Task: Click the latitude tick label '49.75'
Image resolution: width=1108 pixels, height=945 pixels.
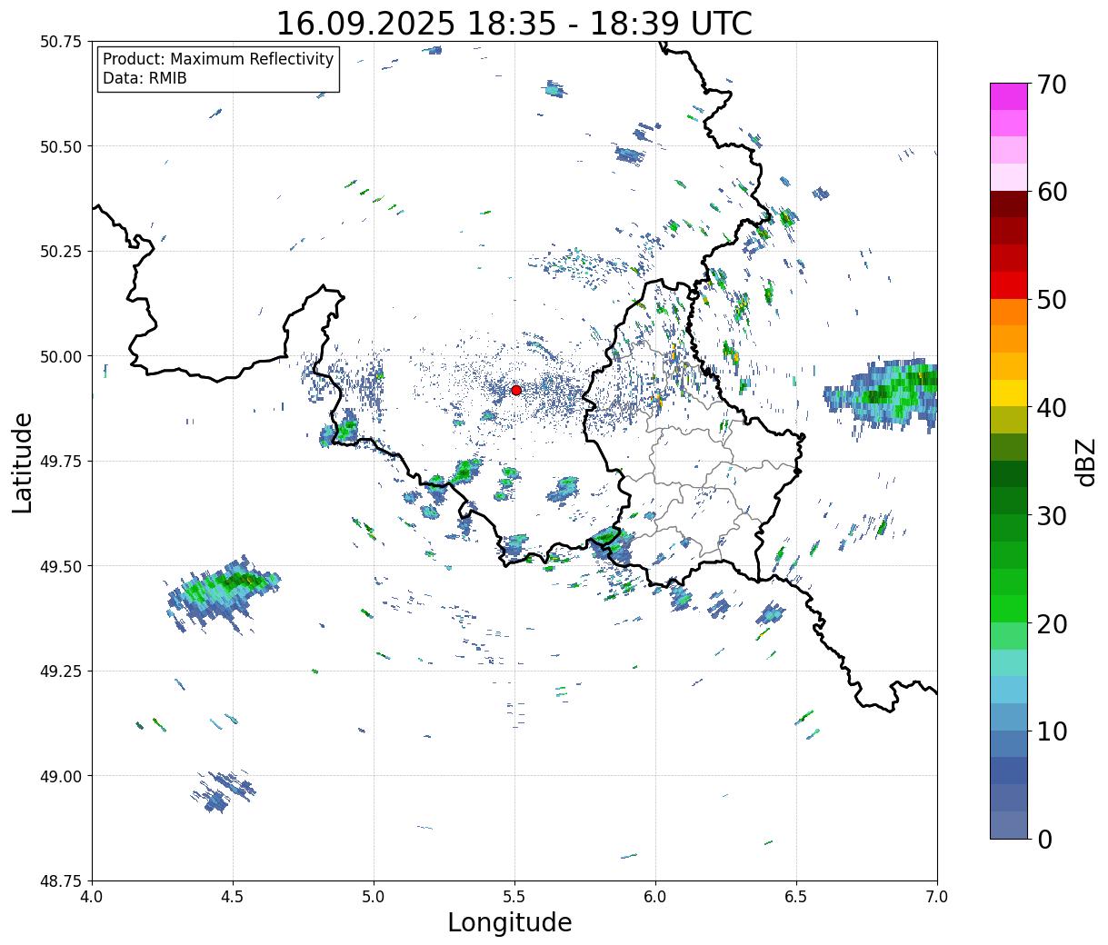Action: [61, 462]
